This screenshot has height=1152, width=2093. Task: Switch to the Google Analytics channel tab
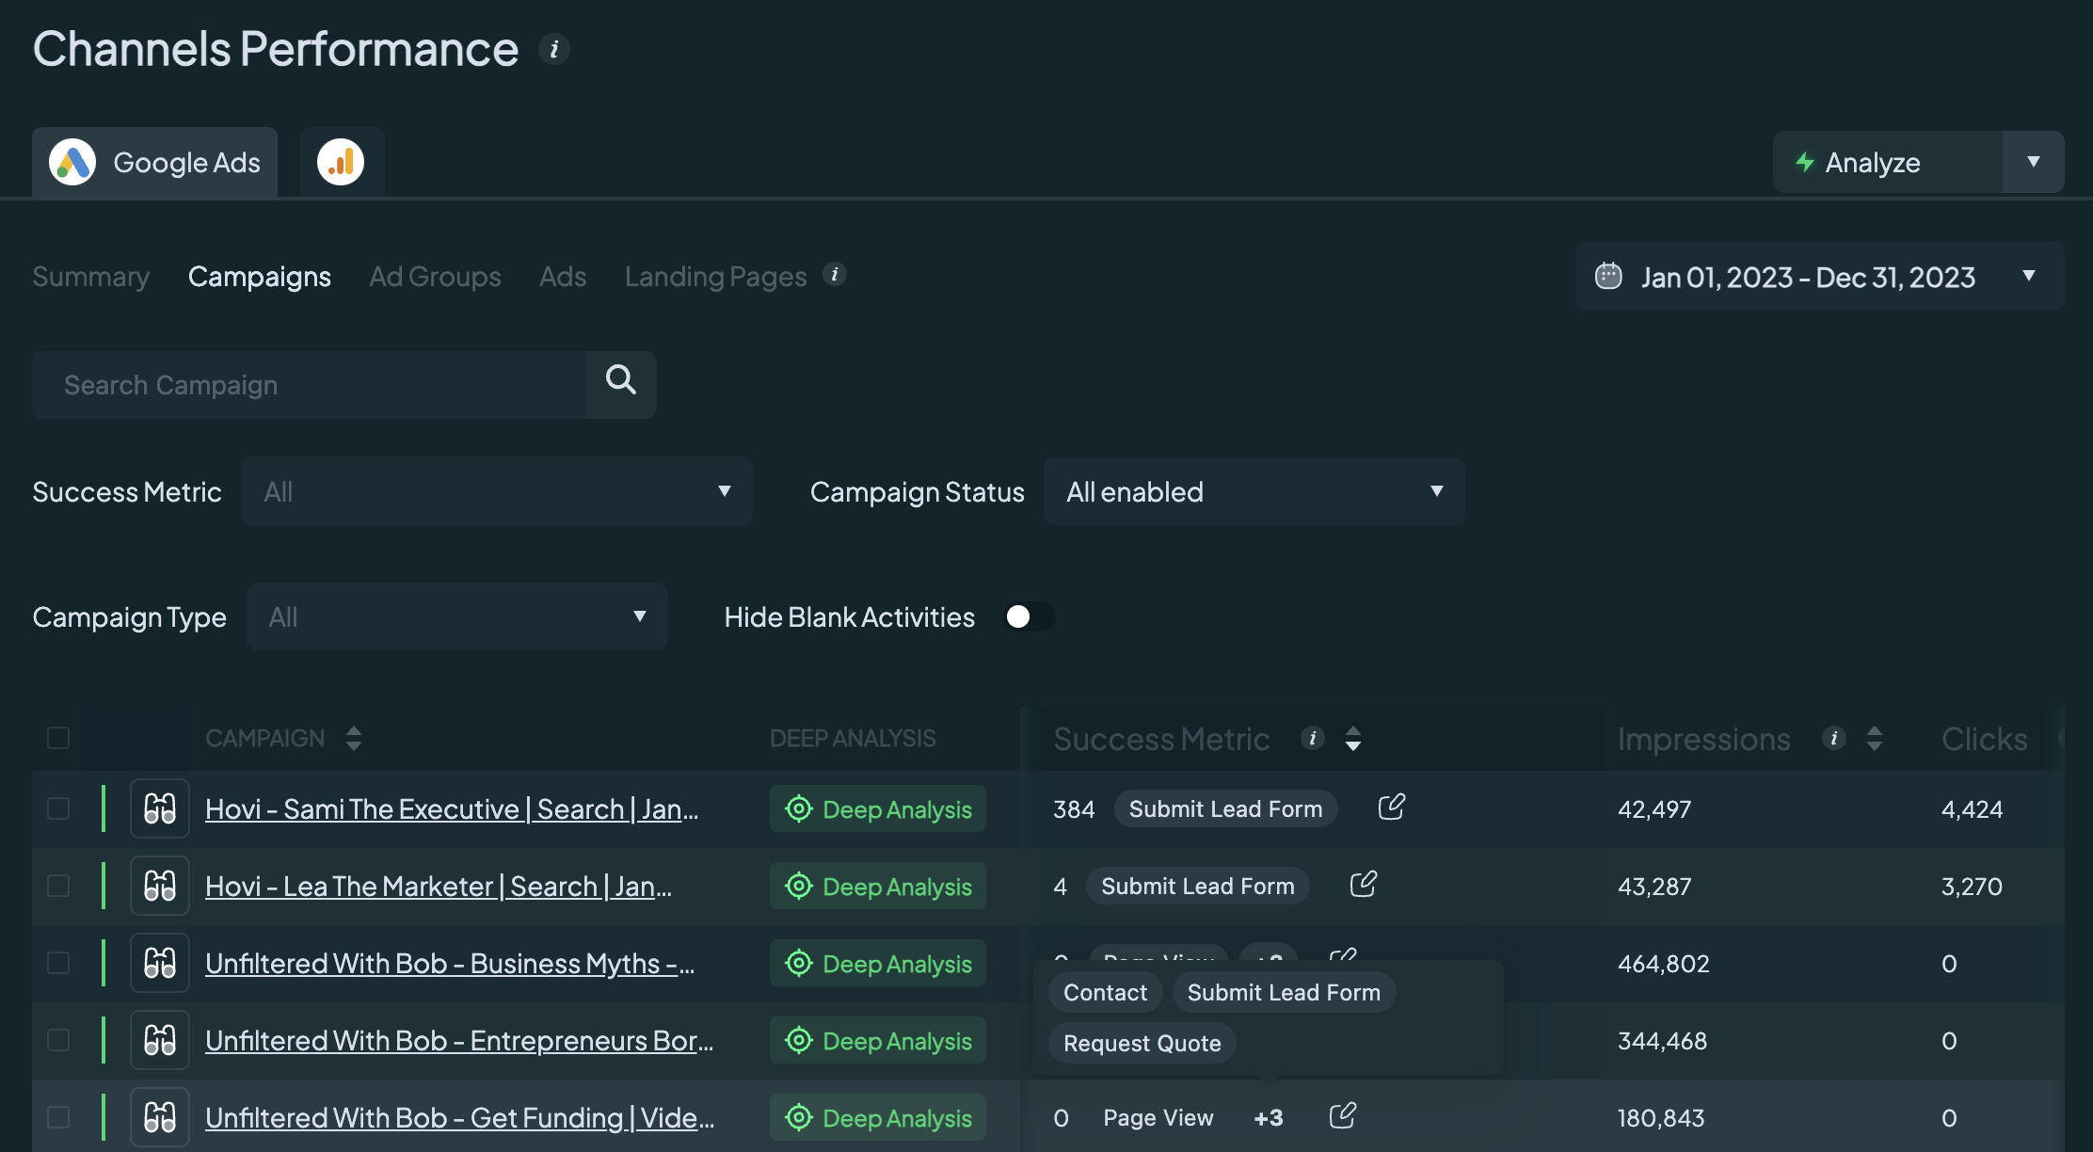pos(342,162)
